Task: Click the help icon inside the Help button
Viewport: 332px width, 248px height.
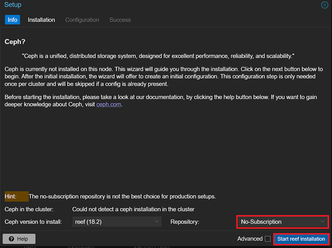Action: pos(10,239)
